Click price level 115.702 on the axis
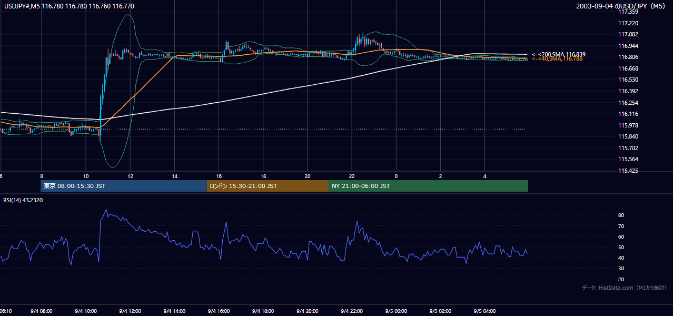 [x=629, y=148]
